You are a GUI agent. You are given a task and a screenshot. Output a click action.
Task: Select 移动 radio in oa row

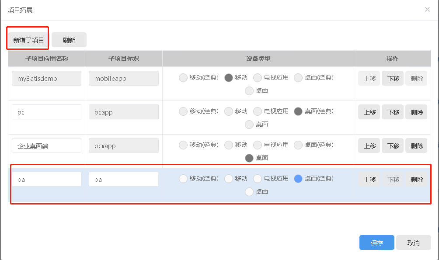pos(229,178)
